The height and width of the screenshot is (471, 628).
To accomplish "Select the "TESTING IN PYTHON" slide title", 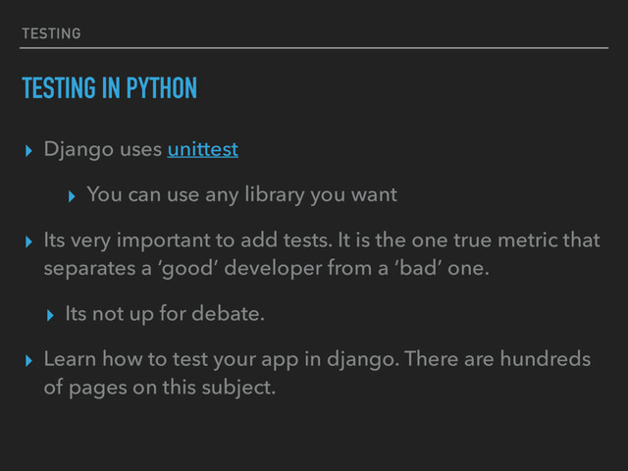I will (109, 90).
